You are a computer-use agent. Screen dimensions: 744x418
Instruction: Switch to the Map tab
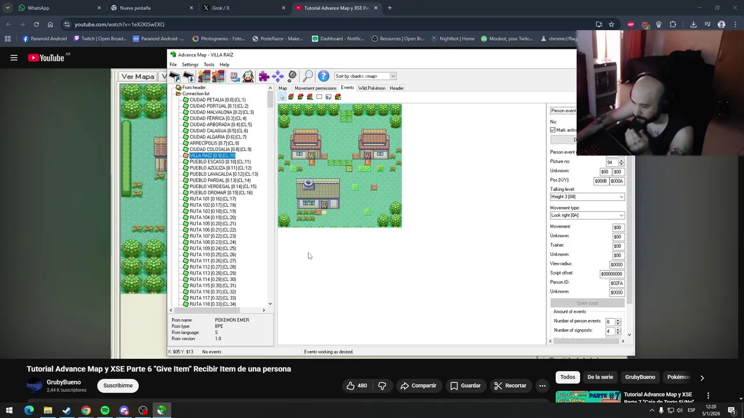[x=282, y=88]
